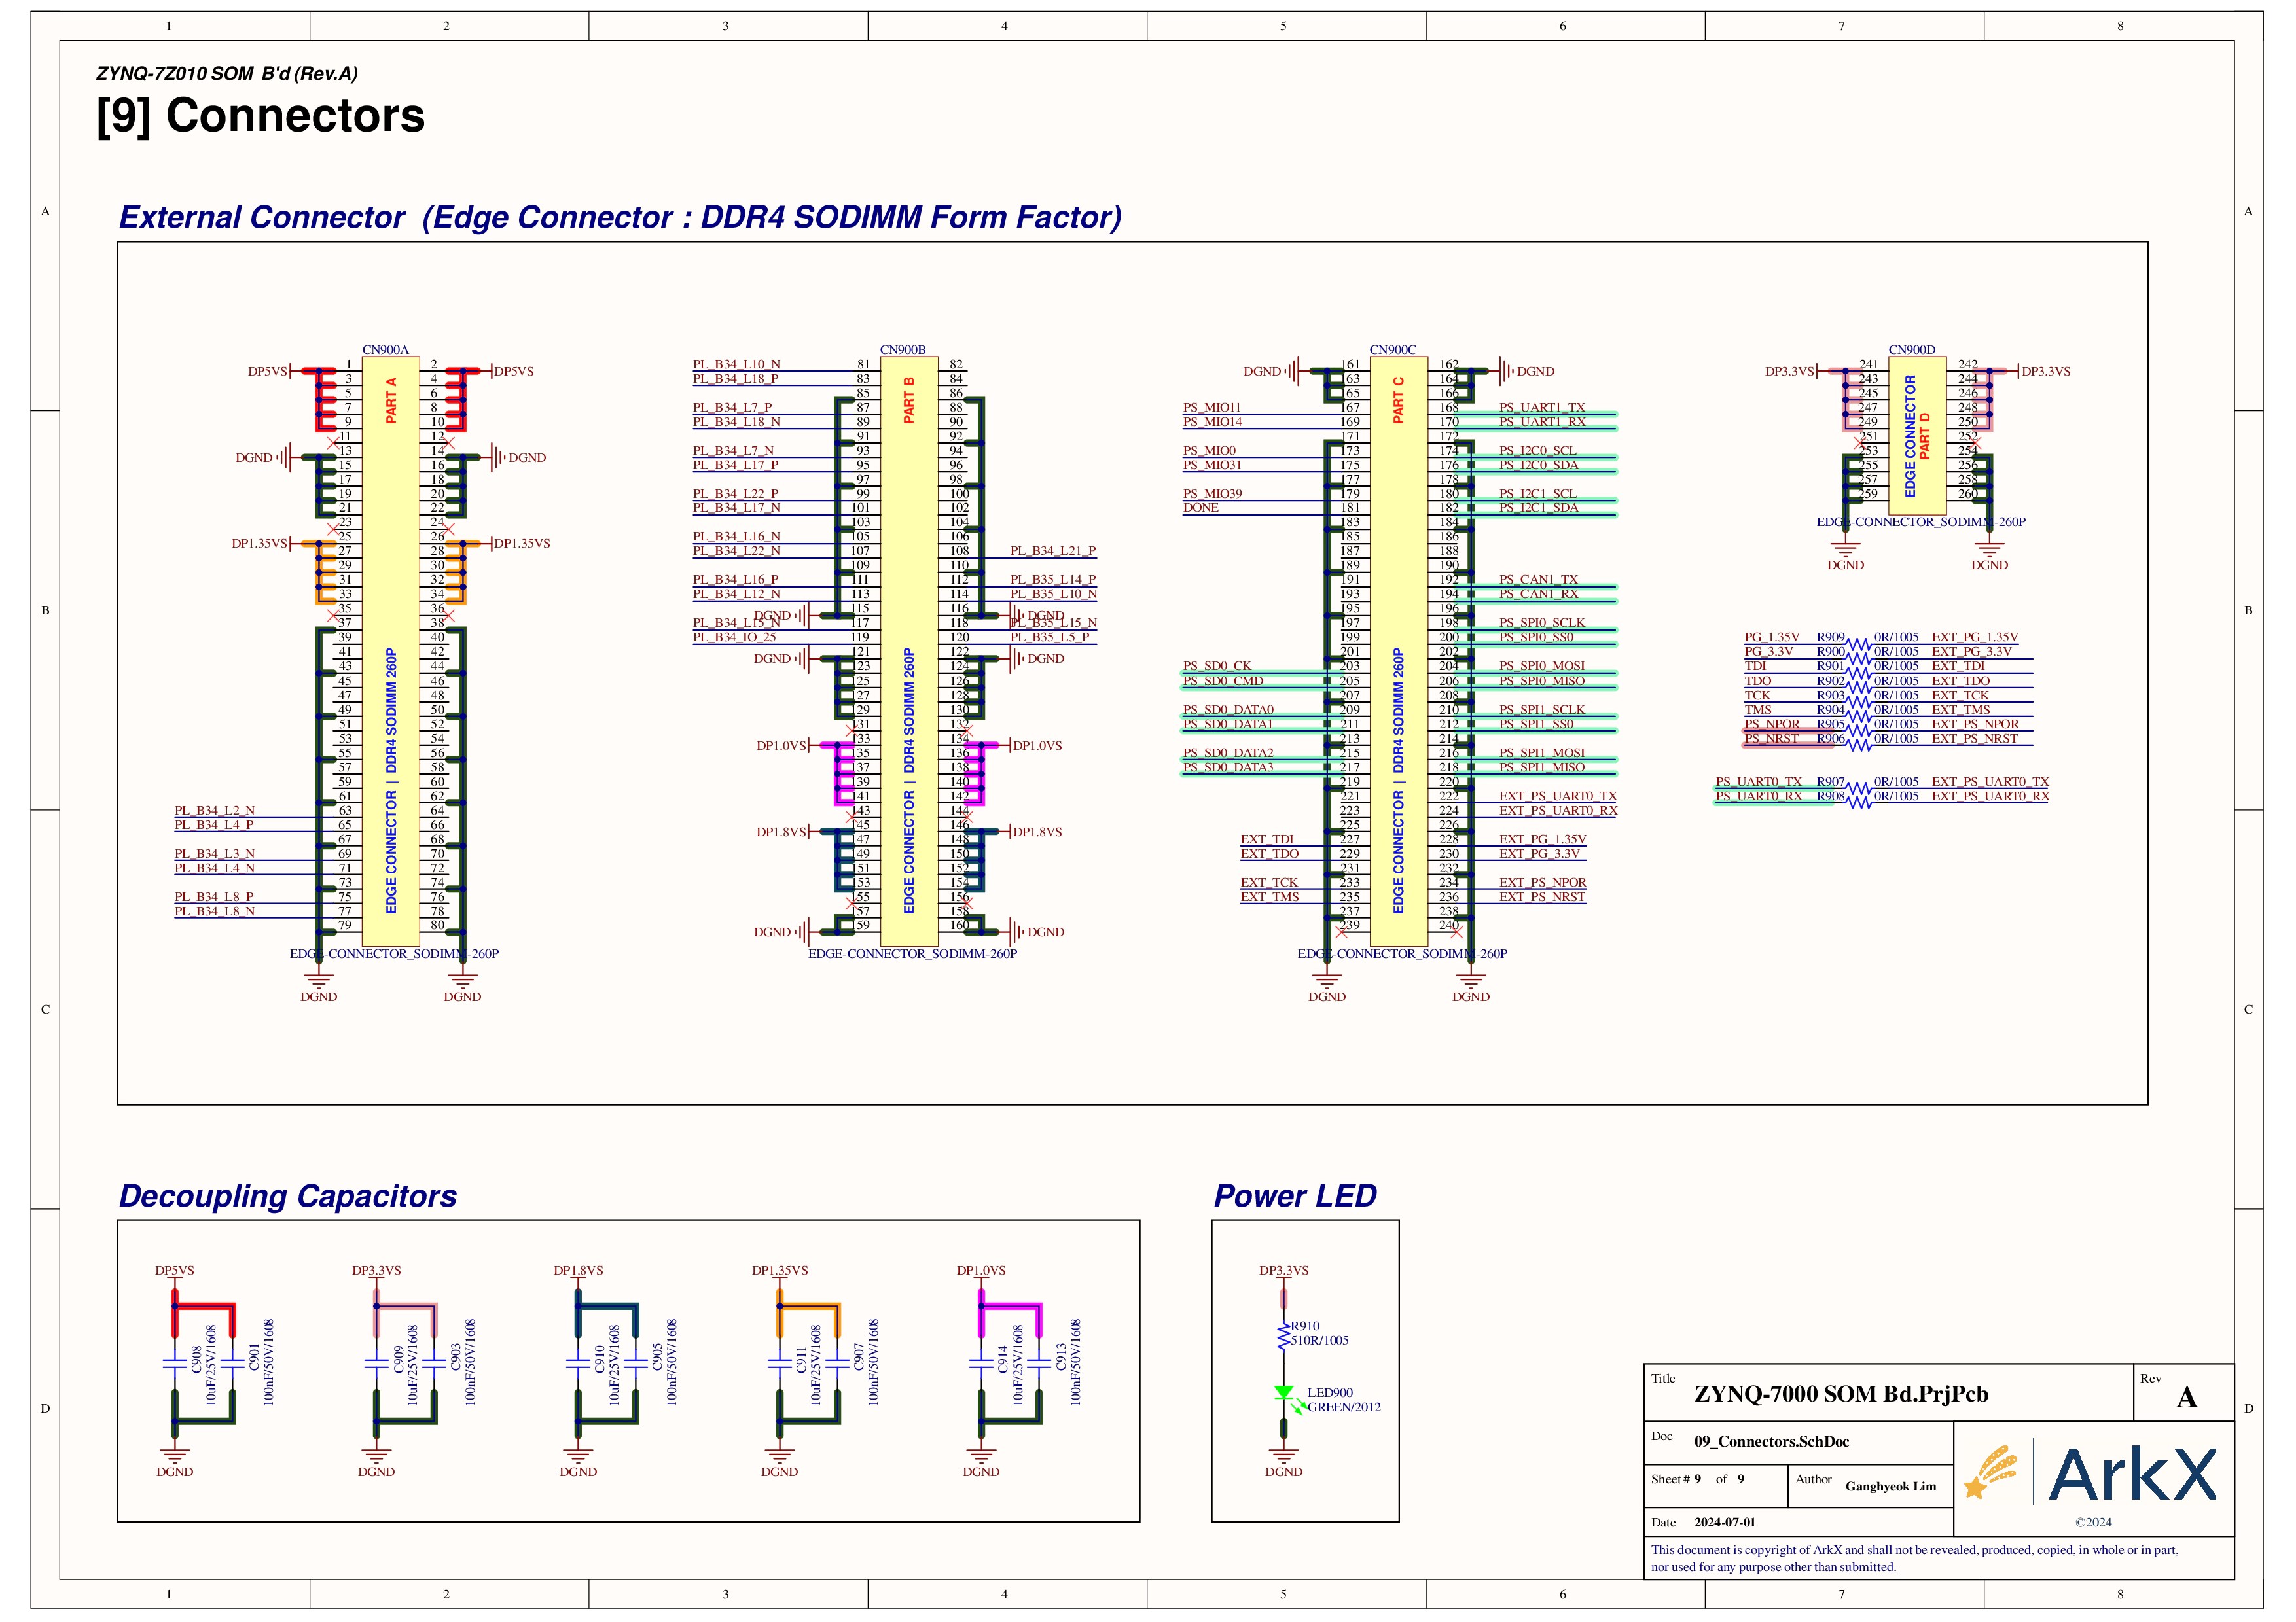This screenshot has height=1622, width=2296.
Task: Click the PL_B34_L18_P net label
Action: pyautogui.click(x=736, y=379)
